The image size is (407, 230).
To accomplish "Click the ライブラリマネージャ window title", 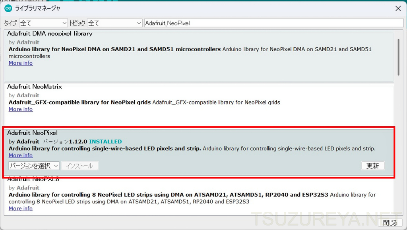I will pyautogui.click(x=38, y=9).
